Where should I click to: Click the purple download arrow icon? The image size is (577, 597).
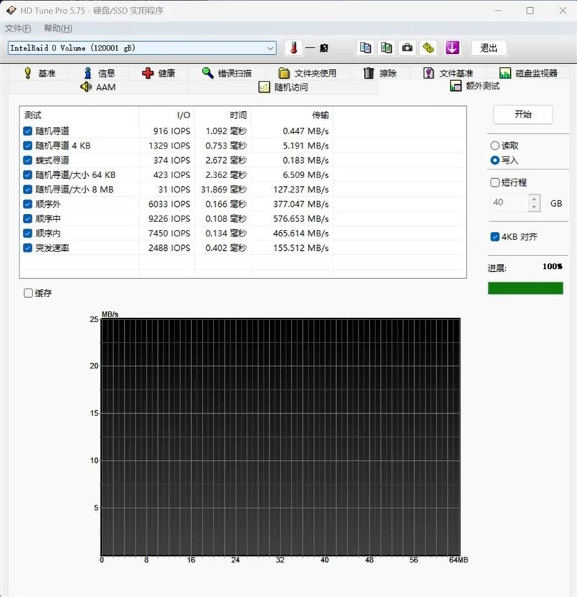coord(452,48)
